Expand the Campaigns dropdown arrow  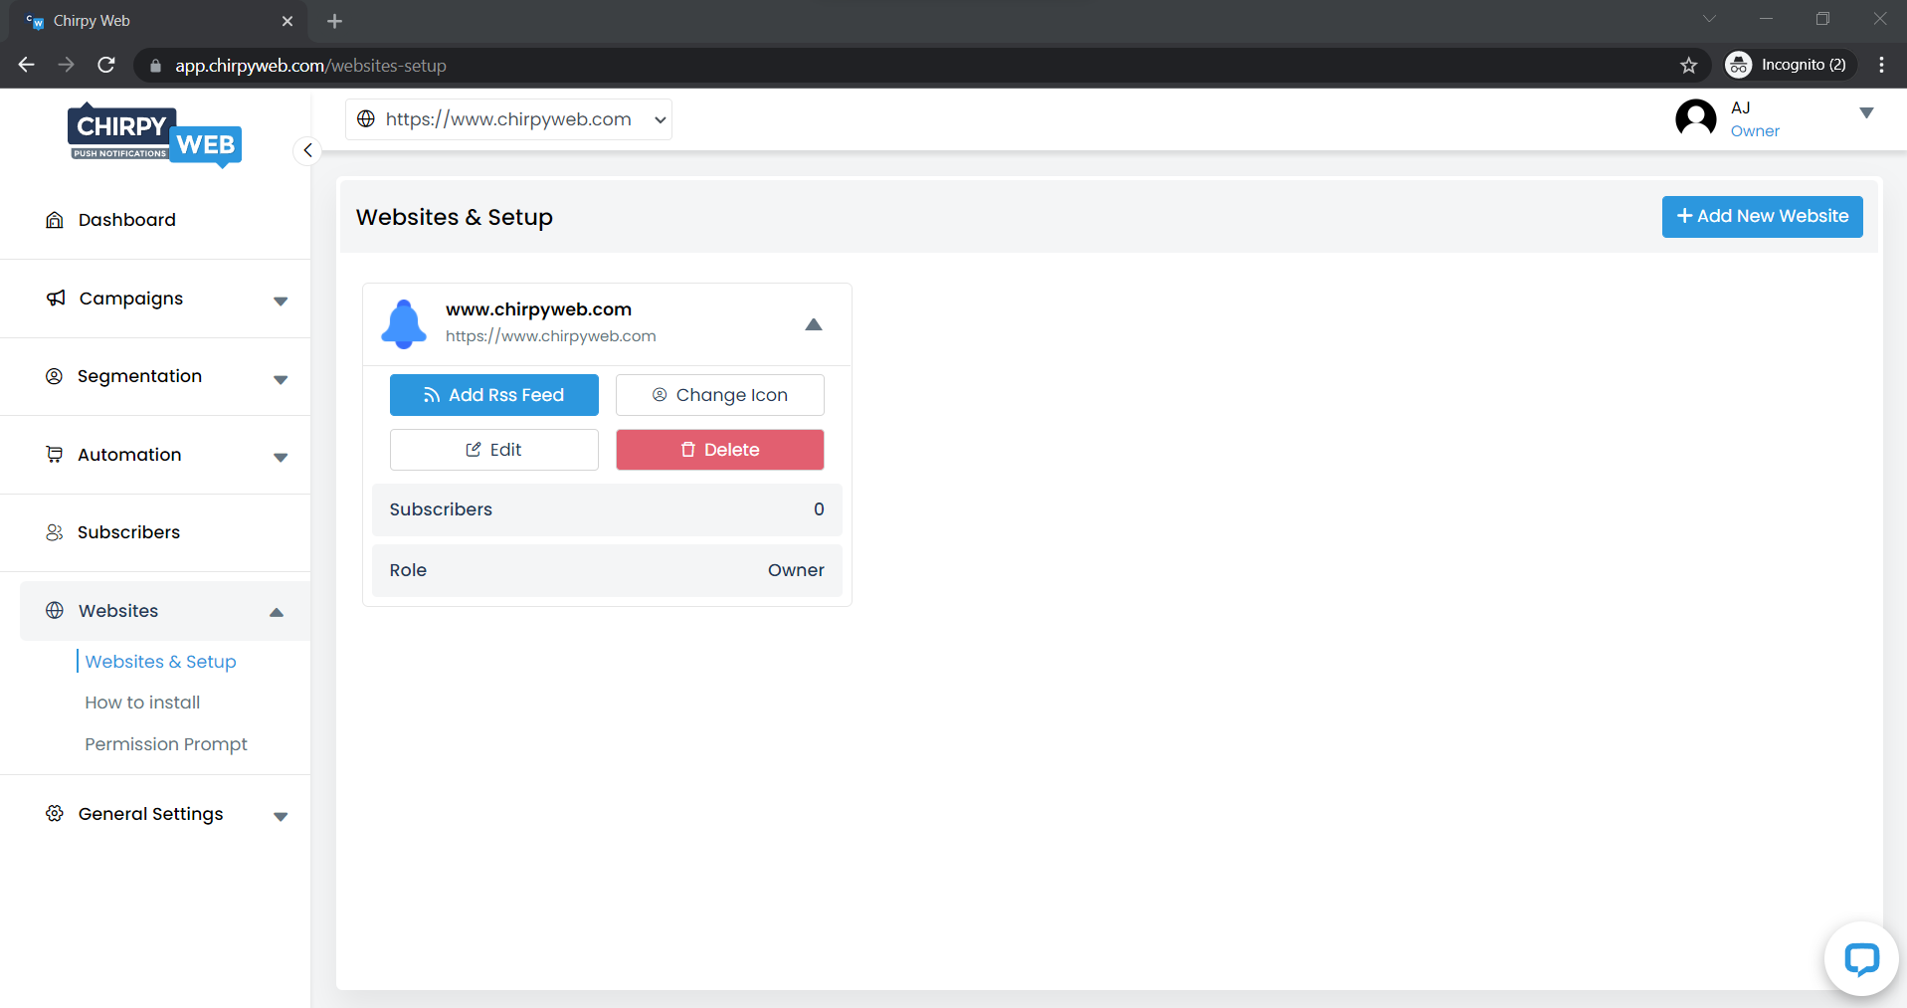[x=281, y=301]
